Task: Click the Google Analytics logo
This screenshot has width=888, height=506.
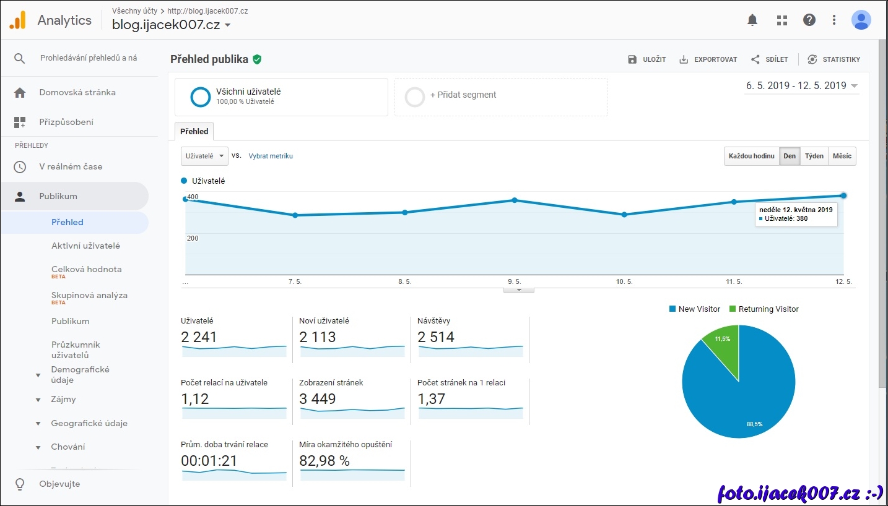Action: tap(17, 20)
